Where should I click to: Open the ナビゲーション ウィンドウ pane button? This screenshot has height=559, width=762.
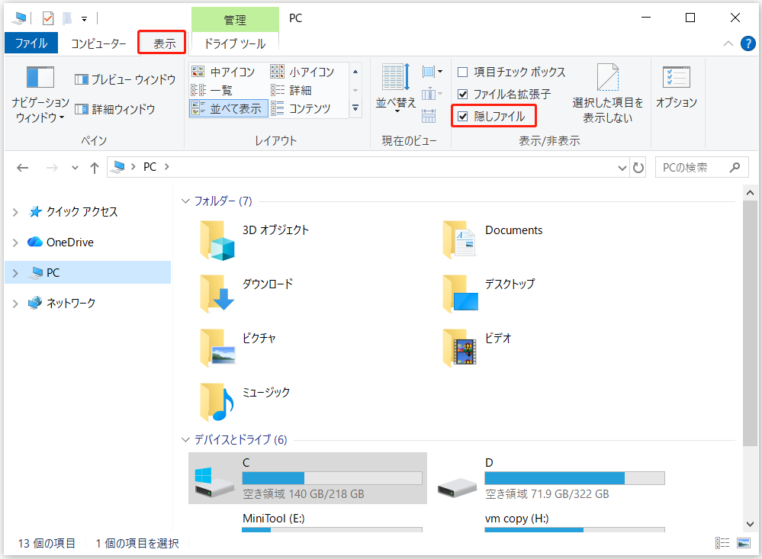(x=40, y=95)
